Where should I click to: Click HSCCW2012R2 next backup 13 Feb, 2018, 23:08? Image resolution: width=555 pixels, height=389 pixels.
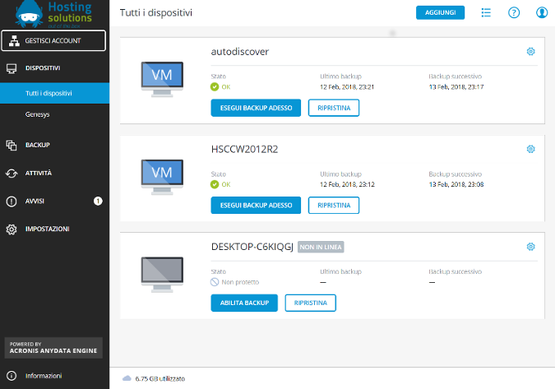456,184
